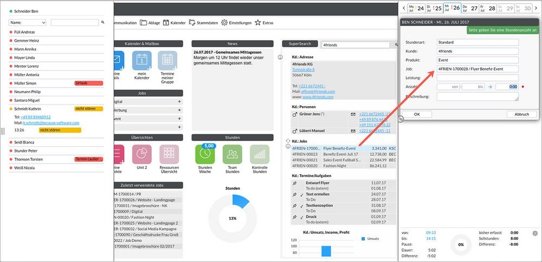Select Sales Event Fußball job row
Screen dimensions: 542x262
click(x=344, y=160)
